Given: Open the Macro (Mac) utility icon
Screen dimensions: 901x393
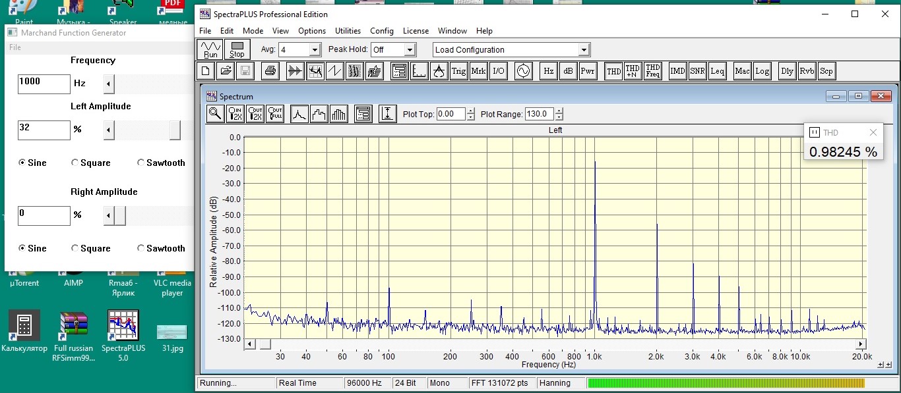Looking at the screenshot, I should point(742,71).
